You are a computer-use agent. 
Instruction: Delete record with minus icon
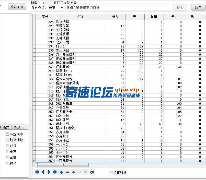67,172
